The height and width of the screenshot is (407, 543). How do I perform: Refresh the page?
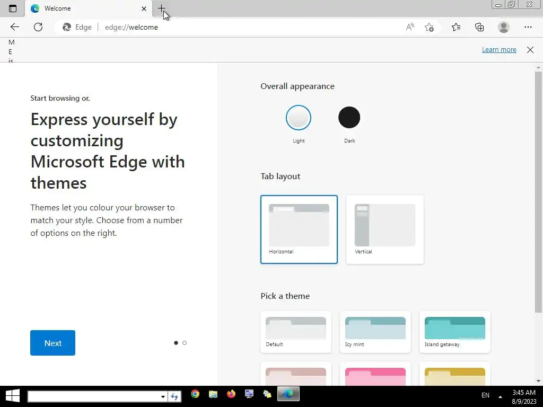pyautogui.click(x=38, y=27)
